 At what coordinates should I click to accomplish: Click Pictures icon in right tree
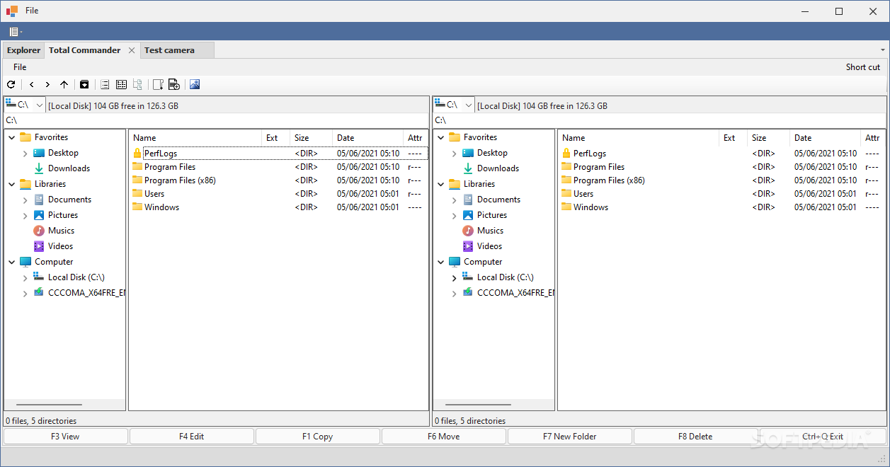point(468,215)
